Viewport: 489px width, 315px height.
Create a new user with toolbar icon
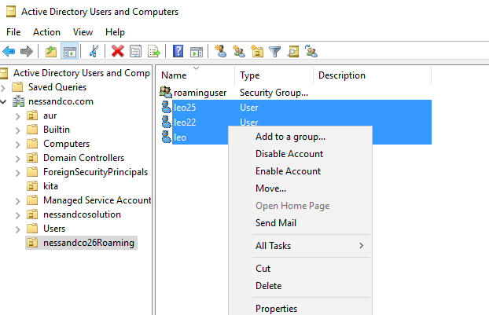tap(221, 51)
